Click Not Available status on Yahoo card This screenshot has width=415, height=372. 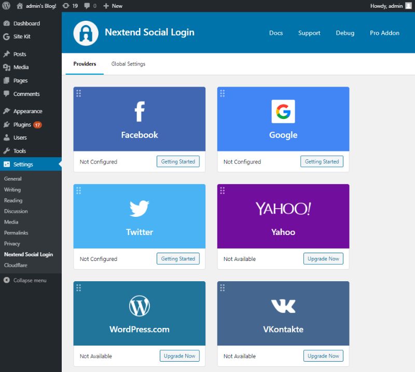click(240, 259)
